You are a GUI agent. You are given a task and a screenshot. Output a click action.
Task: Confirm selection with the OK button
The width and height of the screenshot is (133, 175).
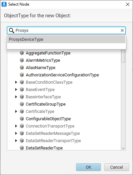coord(89,167)
